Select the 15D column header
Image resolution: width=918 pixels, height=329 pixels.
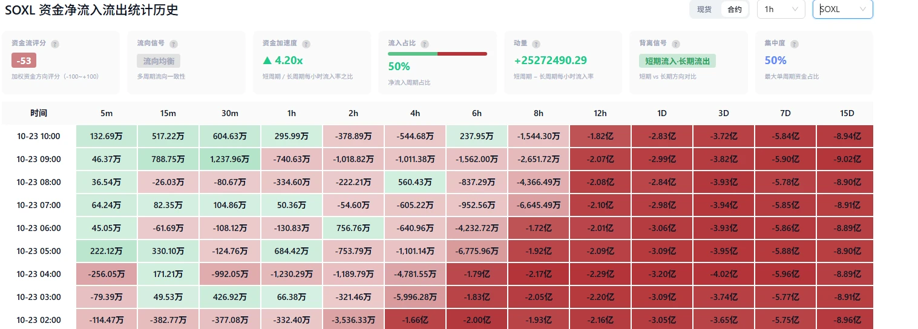847,113
